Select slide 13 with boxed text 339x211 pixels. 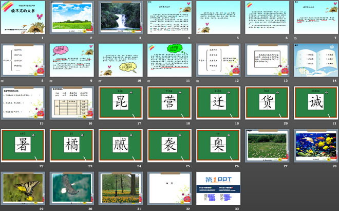[267, 60]
